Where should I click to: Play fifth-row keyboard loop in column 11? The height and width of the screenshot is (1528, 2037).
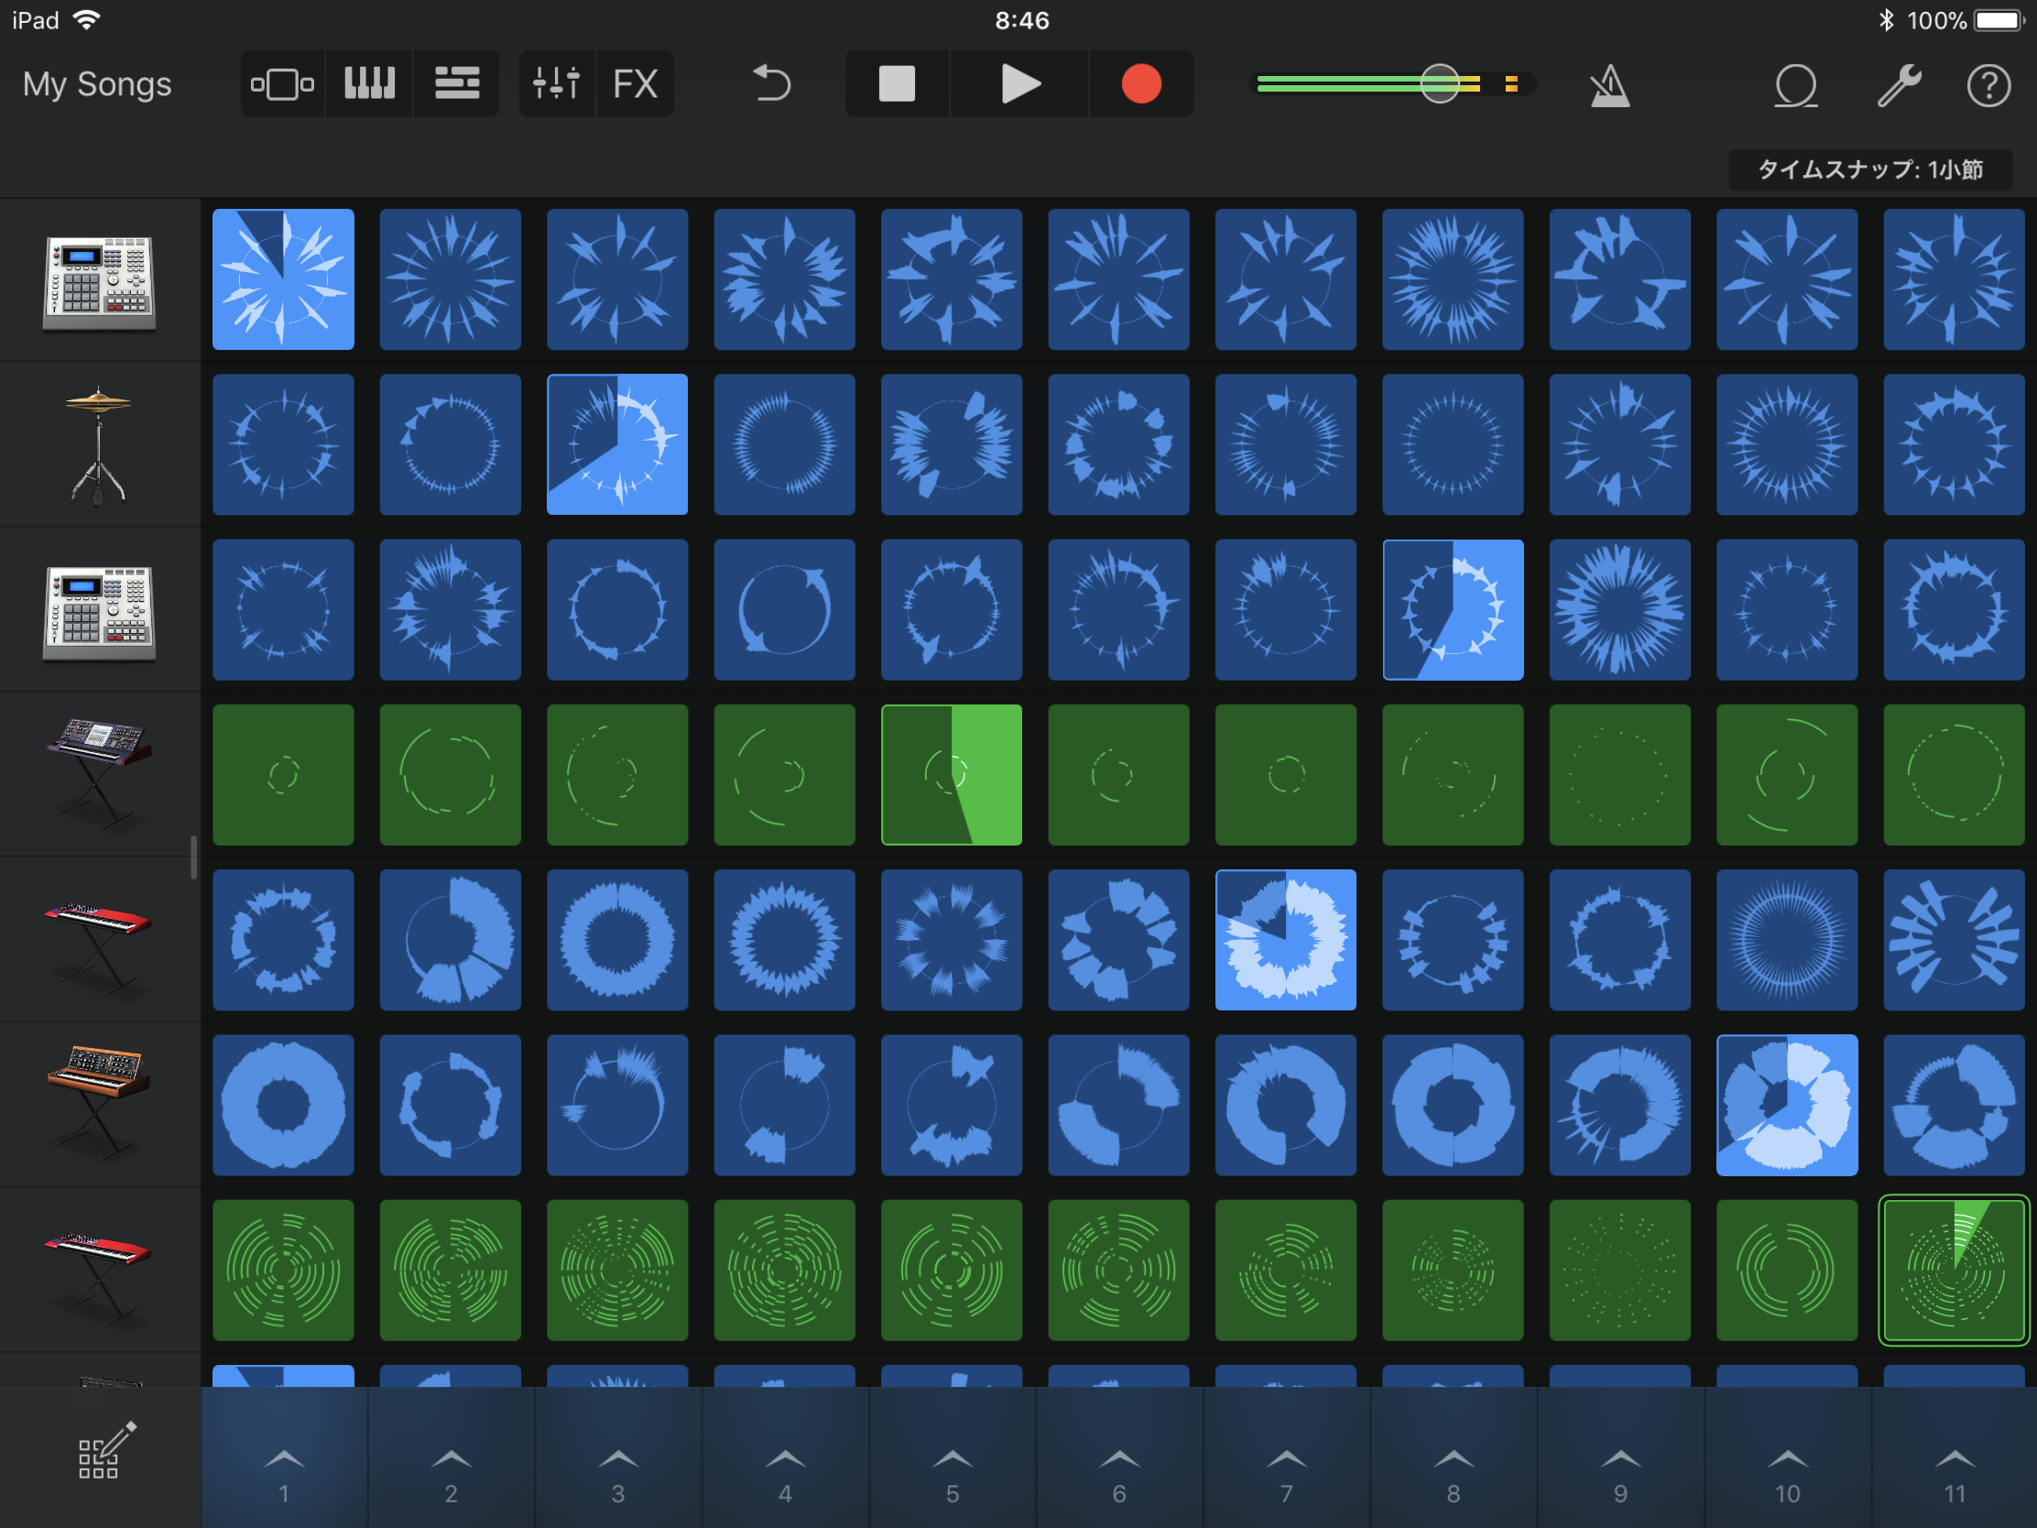click(1955, 940)
